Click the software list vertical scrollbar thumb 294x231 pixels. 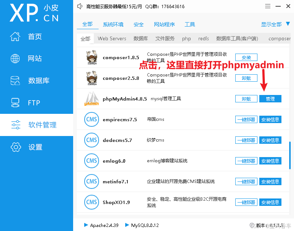click(x=290, y=155)
